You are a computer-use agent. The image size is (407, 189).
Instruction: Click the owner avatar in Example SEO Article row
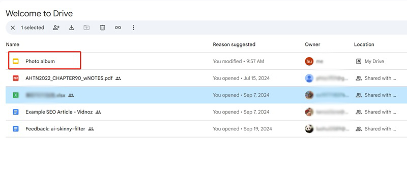(309, 112)
